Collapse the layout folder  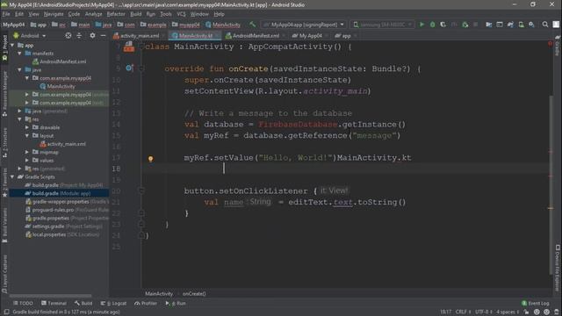tap(27, 136)
